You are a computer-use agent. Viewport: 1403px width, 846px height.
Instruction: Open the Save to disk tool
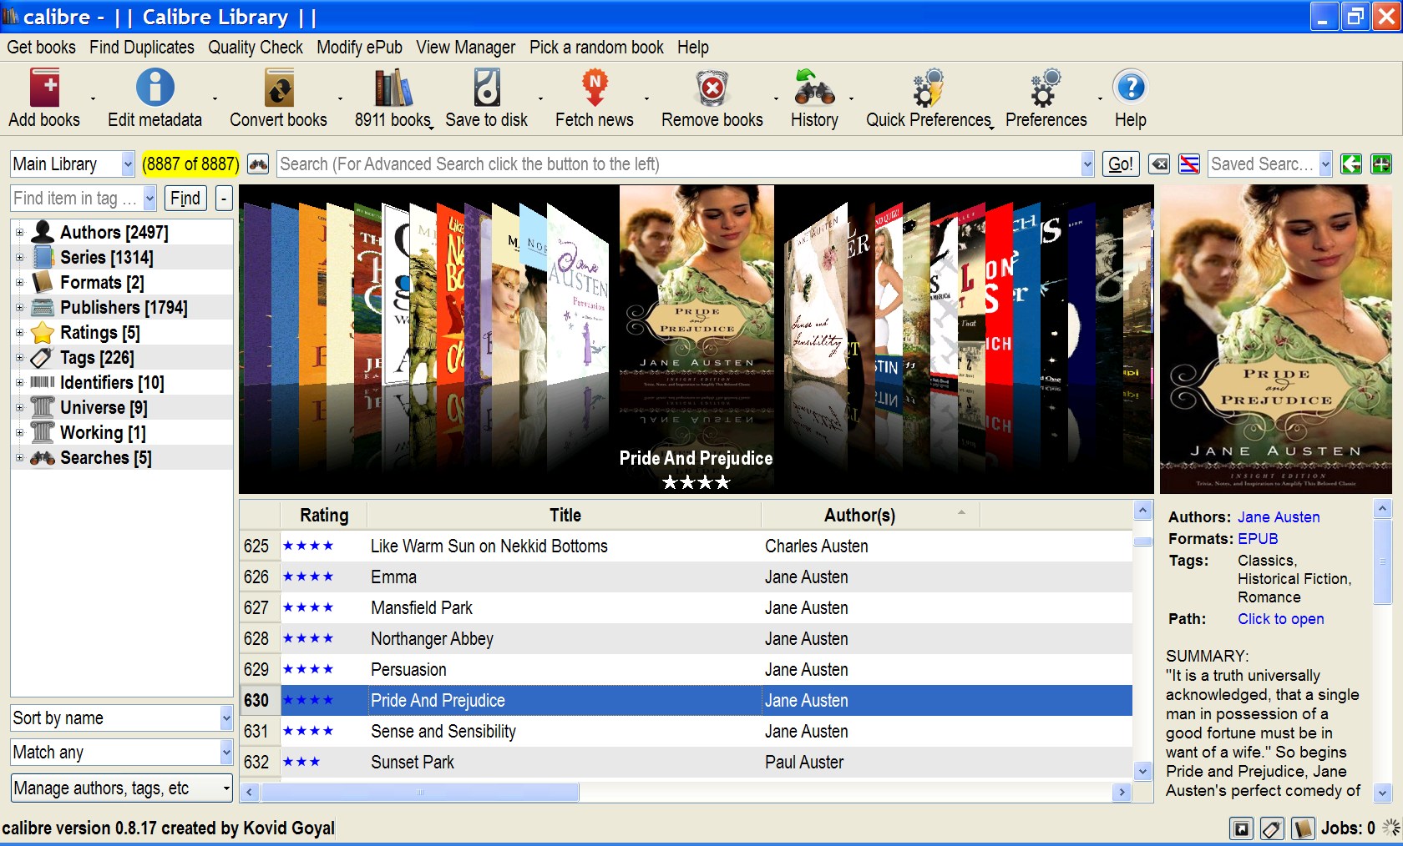(486, 88)
